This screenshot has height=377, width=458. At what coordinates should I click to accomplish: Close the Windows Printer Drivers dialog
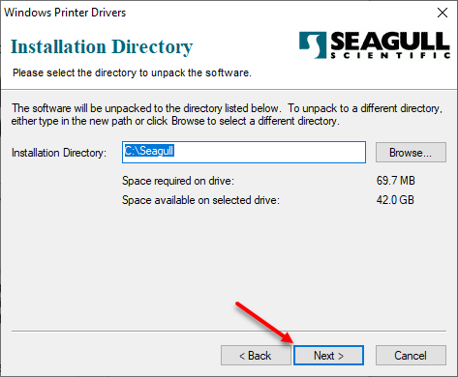coord(443,13)
